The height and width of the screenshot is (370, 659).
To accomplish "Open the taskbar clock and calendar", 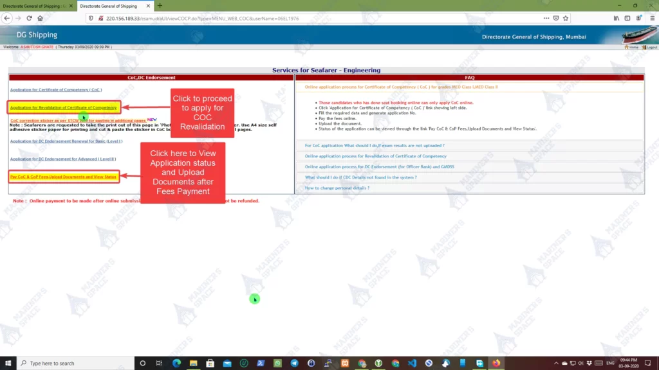I will (x=629, y=363).
